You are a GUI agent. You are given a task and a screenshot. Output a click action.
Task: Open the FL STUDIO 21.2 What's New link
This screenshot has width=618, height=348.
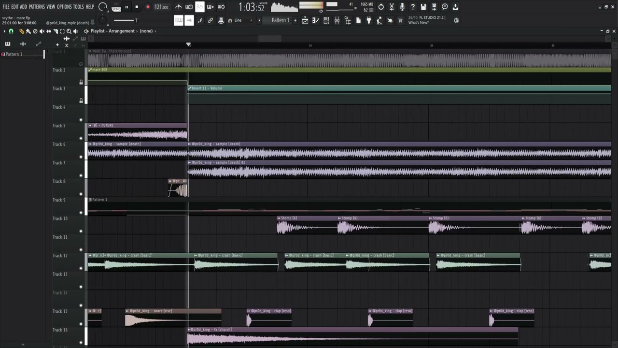click(426, 20)
